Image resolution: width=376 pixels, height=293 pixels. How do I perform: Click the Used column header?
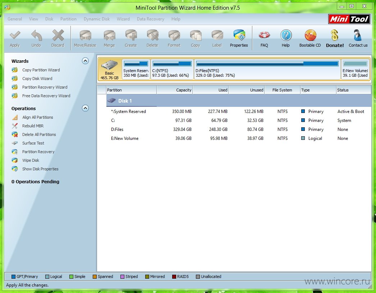[211, 90]
